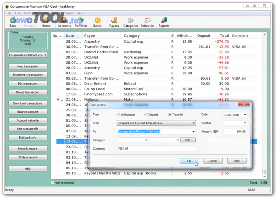Click the Split button
This screenshot has height=197, width=276.
188,140
